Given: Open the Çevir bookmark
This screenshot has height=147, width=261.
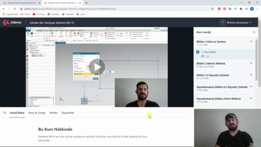Looking at the screenshot, I should [81, 14].
